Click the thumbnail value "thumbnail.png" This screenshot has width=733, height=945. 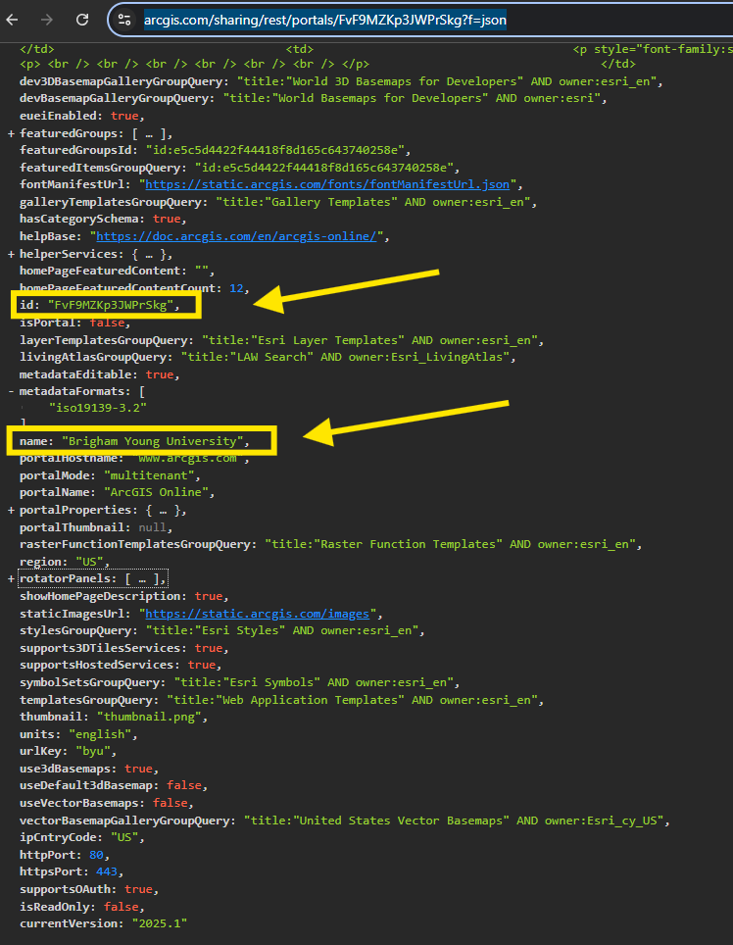[149, 718]
